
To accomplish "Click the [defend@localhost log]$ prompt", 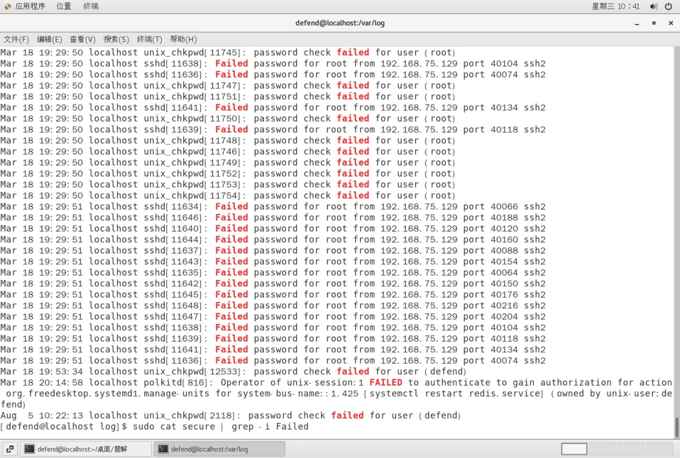I will [64, 427].
